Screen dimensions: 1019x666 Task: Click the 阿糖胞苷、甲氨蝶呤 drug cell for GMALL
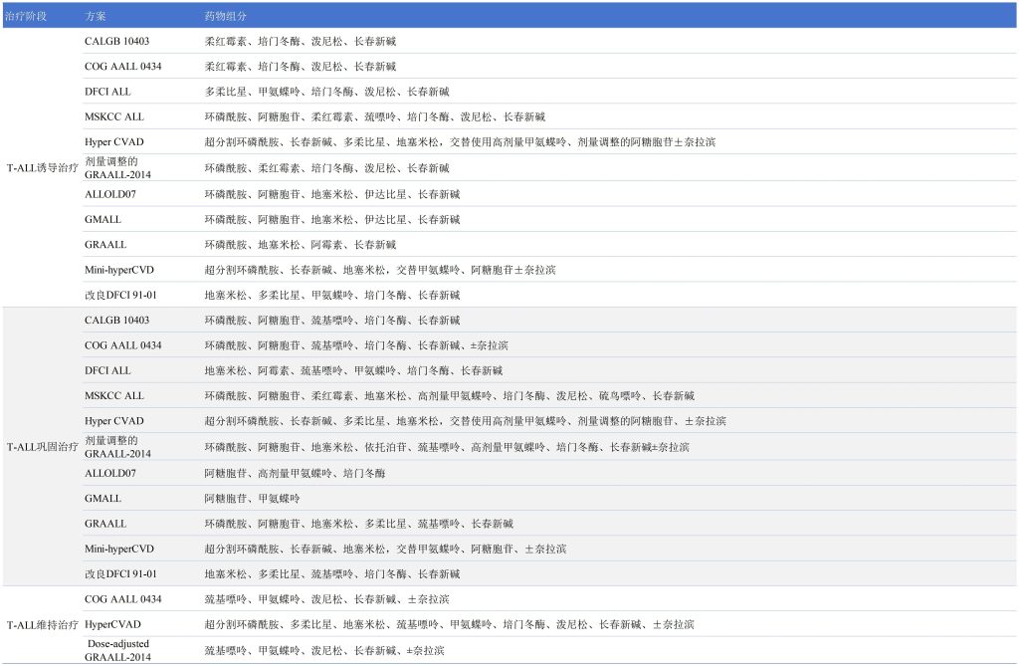(252, 498)
